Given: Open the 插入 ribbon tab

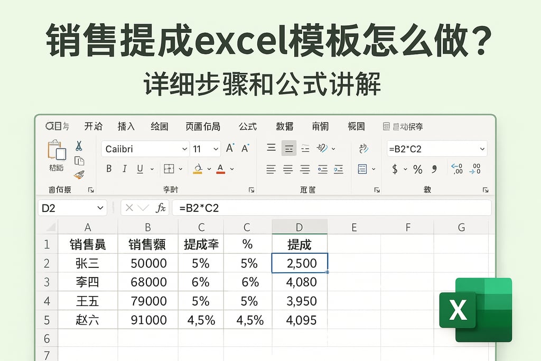Looking at the screenshot, I should pyautogui.click(x=125, y=126).
